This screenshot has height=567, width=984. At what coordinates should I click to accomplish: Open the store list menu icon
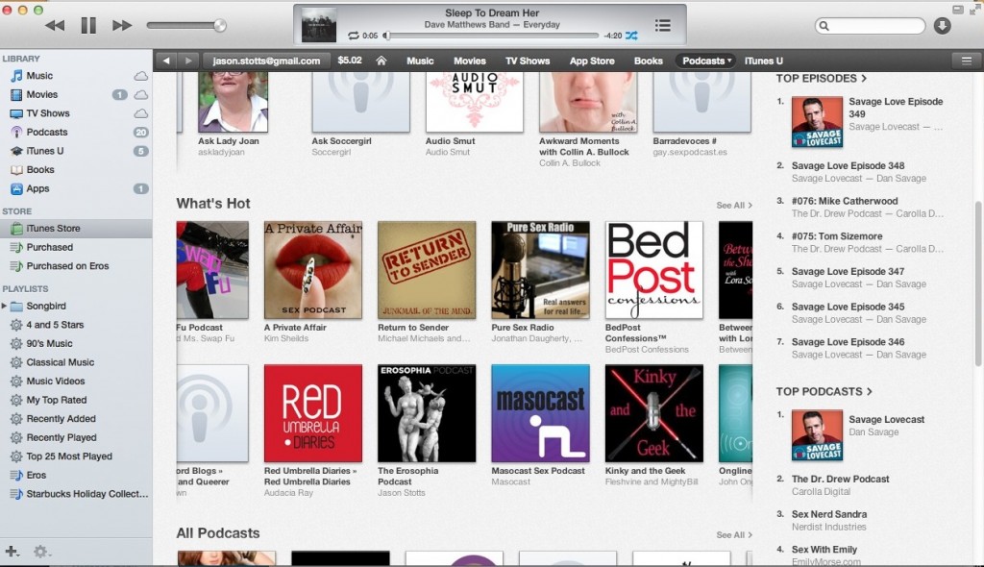[x=966, y=61]
